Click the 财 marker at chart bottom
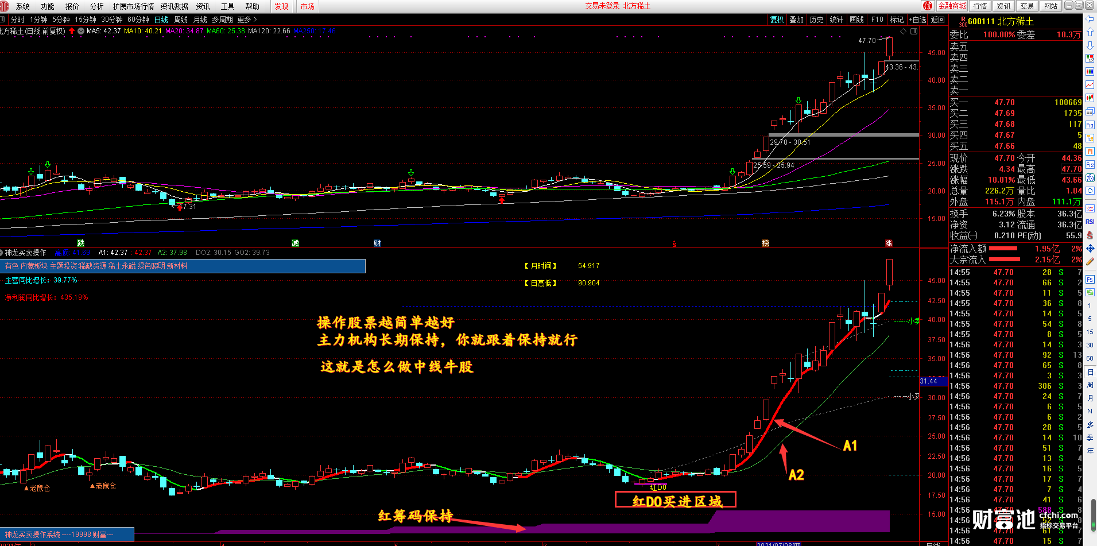 (x=377, y=243)
